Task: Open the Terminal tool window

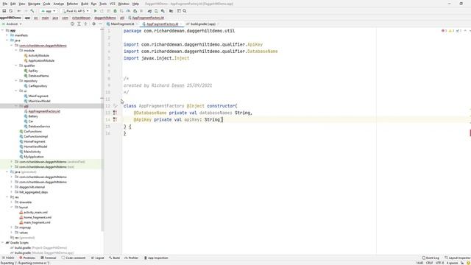Action: (x=49, y=258)
